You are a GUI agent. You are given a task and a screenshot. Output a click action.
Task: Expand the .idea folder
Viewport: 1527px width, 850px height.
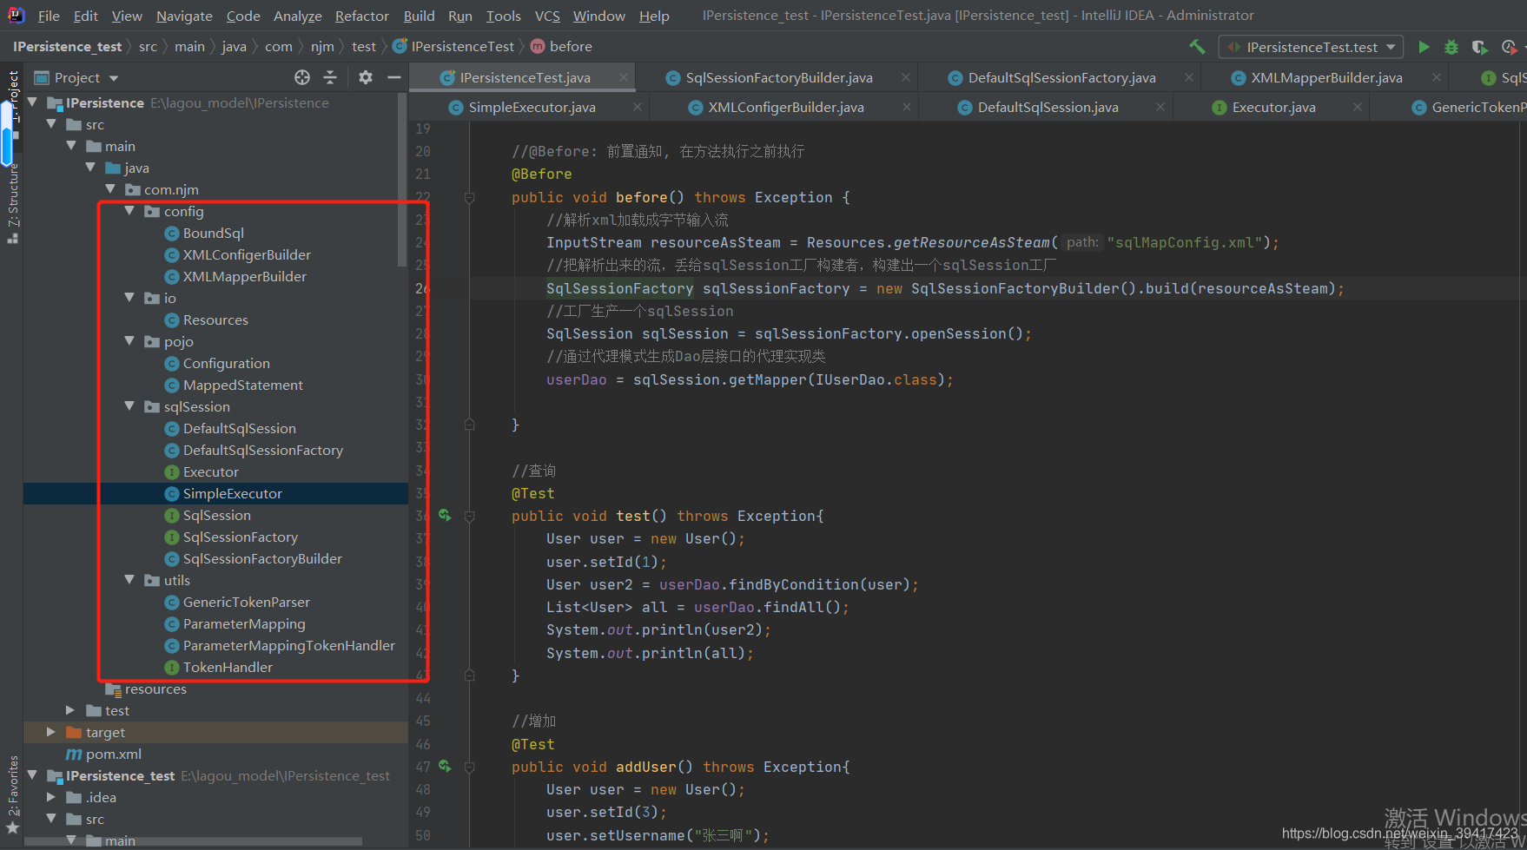click(x=50, y=797)
